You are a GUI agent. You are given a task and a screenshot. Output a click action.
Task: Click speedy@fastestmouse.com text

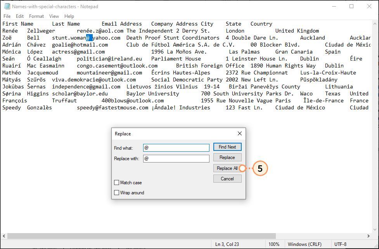pyautogui.click(x=112, y=107)
